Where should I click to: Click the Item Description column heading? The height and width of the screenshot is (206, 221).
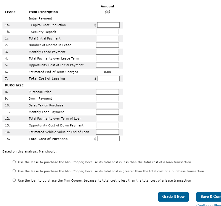(43, 12)
